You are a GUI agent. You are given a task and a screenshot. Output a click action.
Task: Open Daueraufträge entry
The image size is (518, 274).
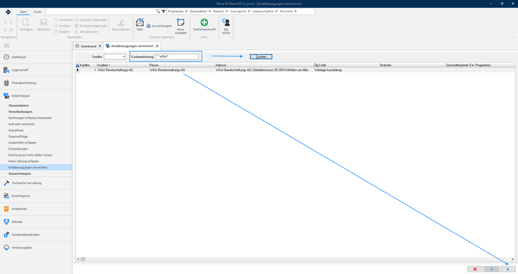pyautogui.click(x=18, y=136)
